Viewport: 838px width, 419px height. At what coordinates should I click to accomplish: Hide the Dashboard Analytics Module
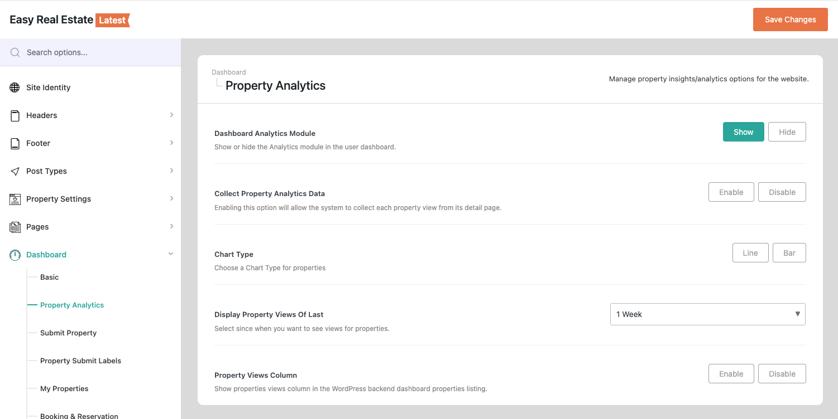click(x=787, y=132)
